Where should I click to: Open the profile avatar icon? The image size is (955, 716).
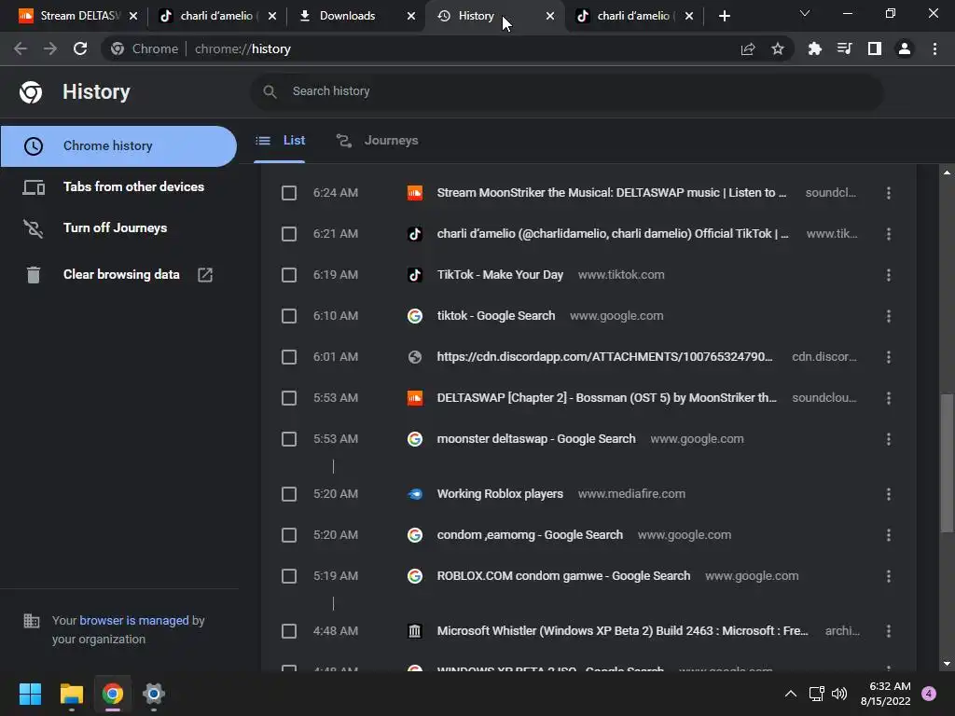(x=905, y=48)
